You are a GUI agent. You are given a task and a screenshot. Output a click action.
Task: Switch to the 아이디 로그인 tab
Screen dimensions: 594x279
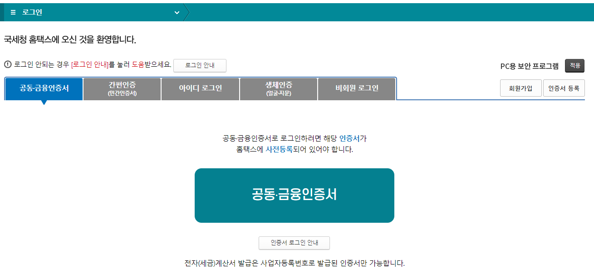[x=200, y=88]
